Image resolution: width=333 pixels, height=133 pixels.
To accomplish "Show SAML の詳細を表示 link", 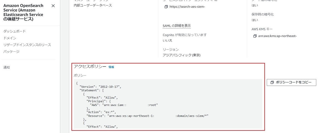I will pos(177,26).
